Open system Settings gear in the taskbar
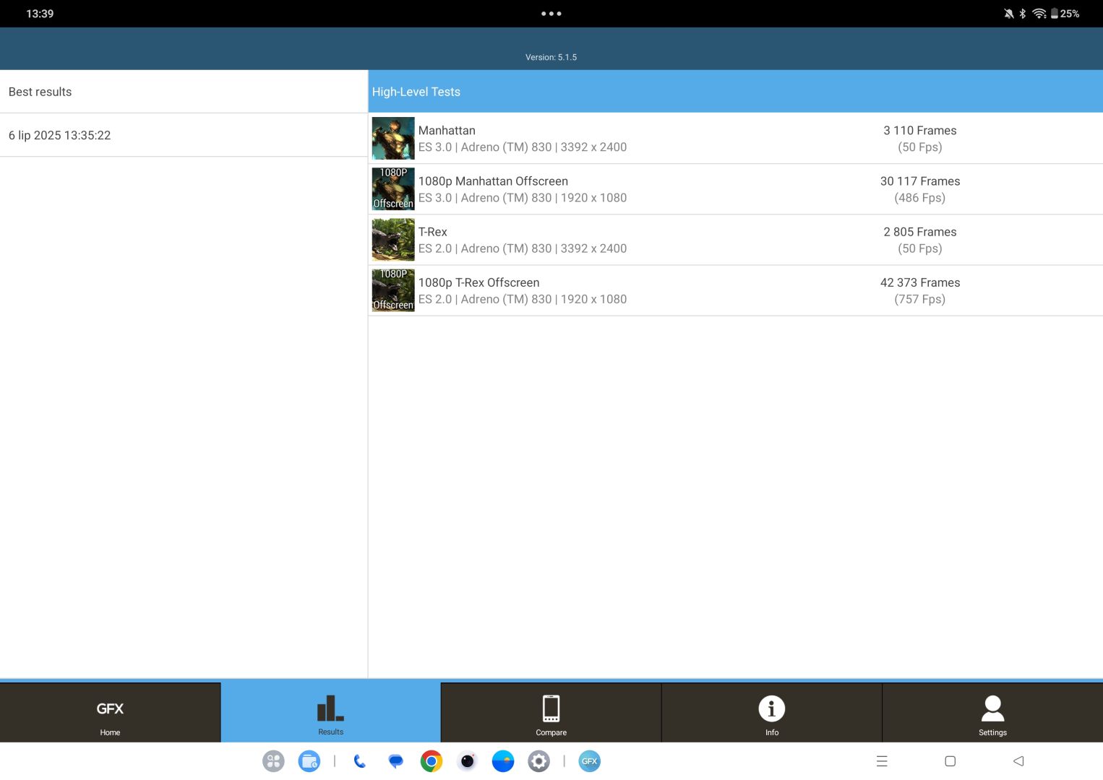The height and width of the screenshot is (780, 1103). [538, 761]
